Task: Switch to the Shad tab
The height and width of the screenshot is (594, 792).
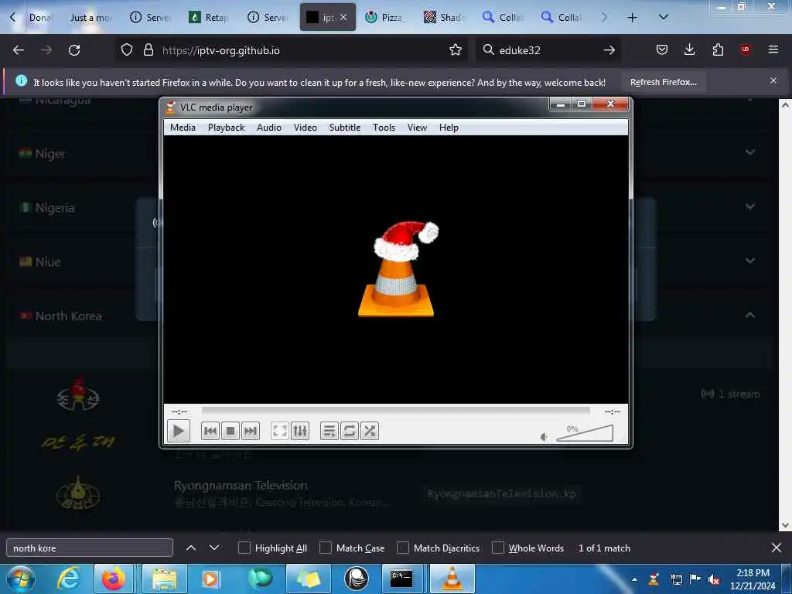Action: (444, 18)
